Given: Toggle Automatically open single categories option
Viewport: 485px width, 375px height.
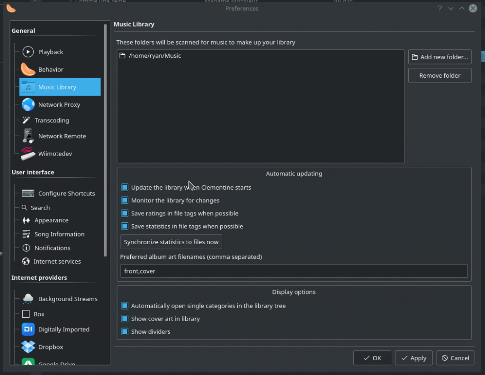Looking at the screenshot, I should (125, 306).
